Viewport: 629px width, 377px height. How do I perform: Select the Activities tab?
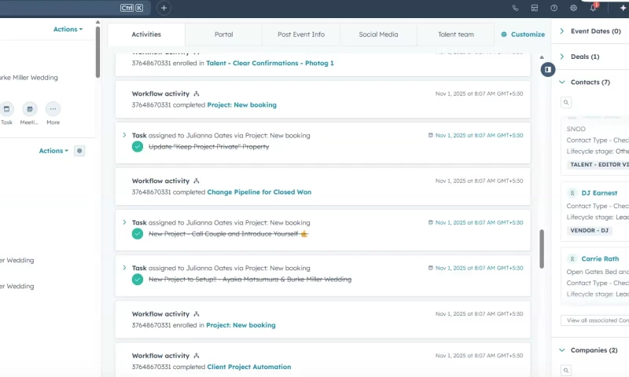click(146, 35)
